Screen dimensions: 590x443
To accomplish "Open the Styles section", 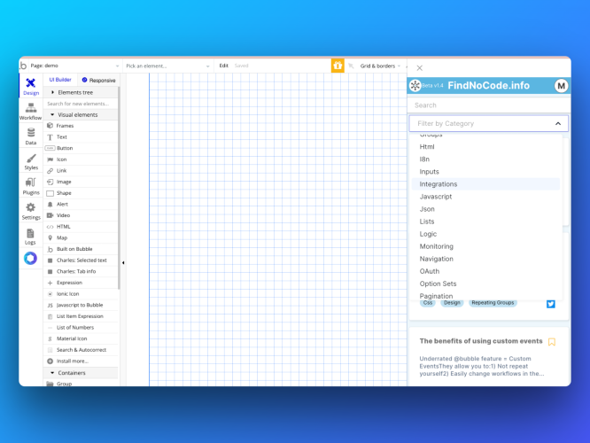I will pos(31,162).
